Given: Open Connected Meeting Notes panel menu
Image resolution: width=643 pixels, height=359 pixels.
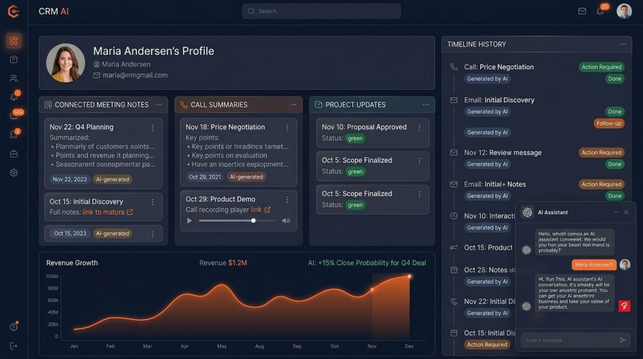Looking at the screenshot, I should (159, 105).
